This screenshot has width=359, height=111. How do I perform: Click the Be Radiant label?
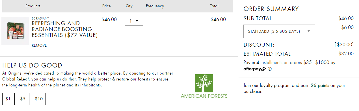point(40,18)
